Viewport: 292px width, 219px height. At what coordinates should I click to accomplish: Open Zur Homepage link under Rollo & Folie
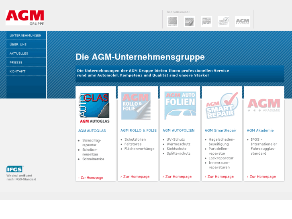click(135, 177)
